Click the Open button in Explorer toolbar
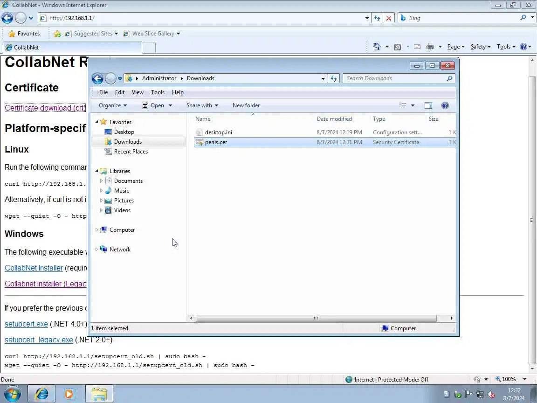 tap(153, 105)
